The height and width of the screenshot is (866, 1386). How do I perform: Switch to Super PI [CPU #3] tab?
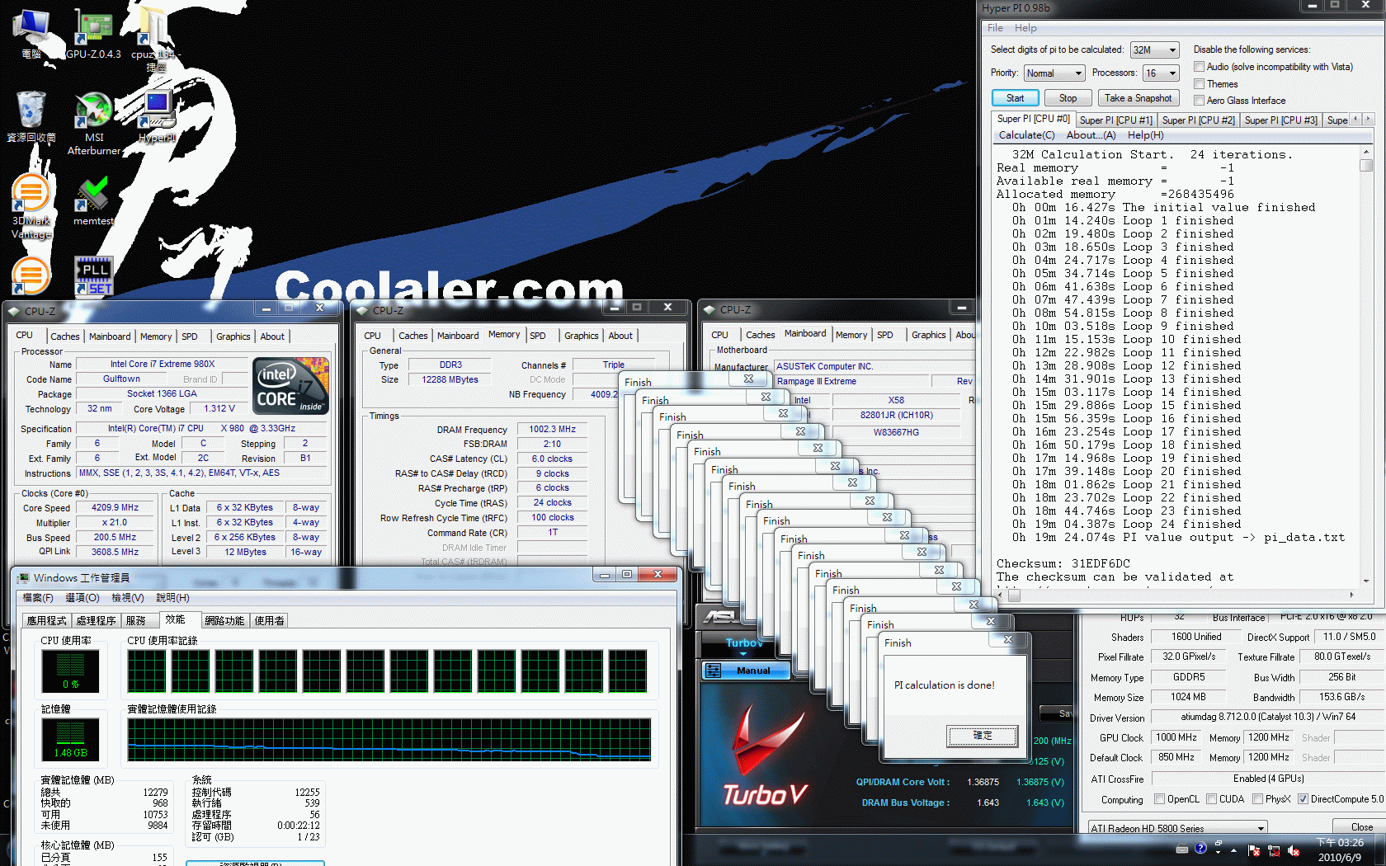tap(1280, 120)
